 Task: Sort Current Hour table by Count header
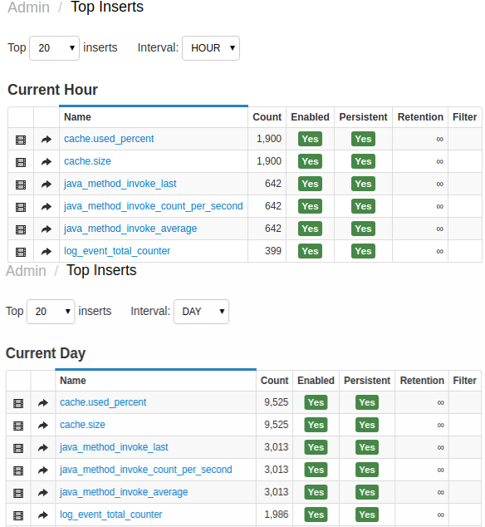pos(267,117)
